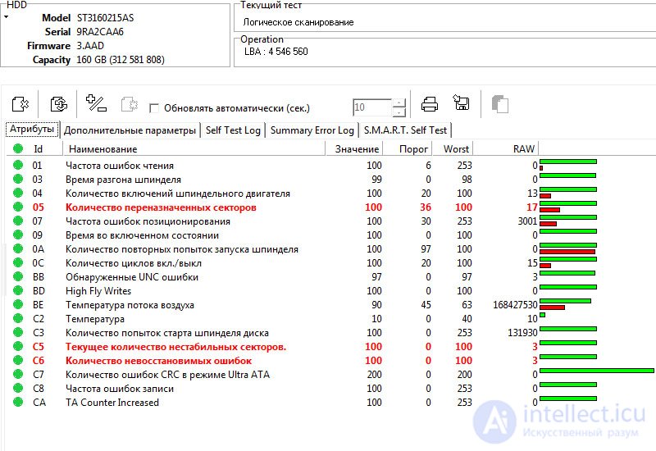Click RAW value 131930
656x451 pixels.
point(522,333)
